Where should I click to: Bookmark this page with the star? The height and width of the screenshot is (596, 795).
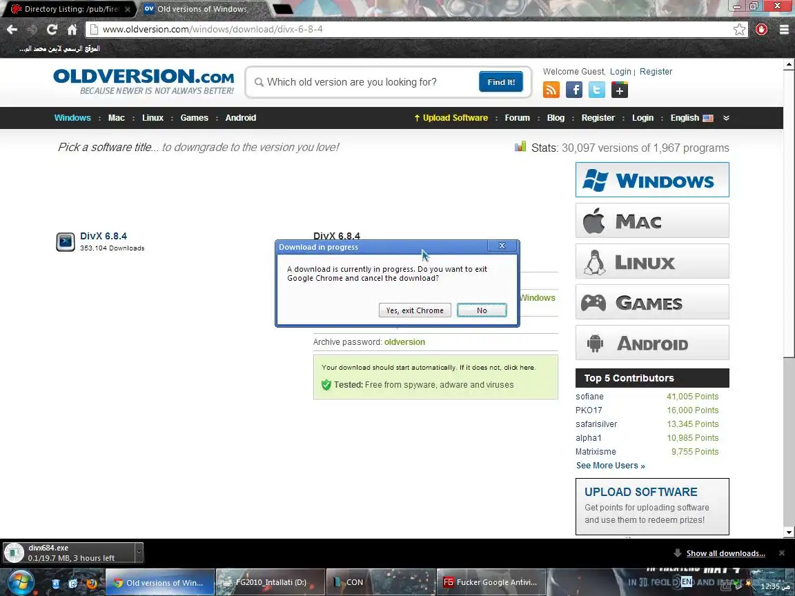pyautogui.click(x=739, y=30)
